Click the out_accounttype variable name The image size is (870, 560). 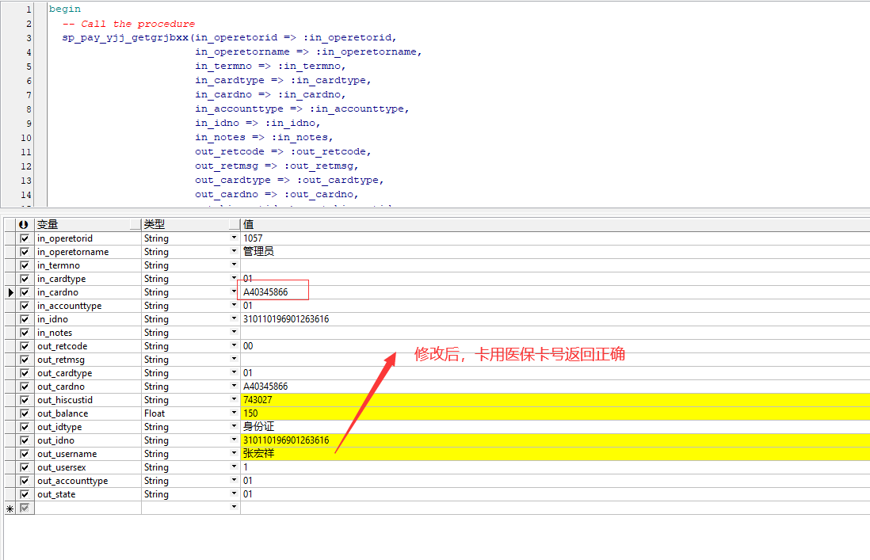[73, 481]
